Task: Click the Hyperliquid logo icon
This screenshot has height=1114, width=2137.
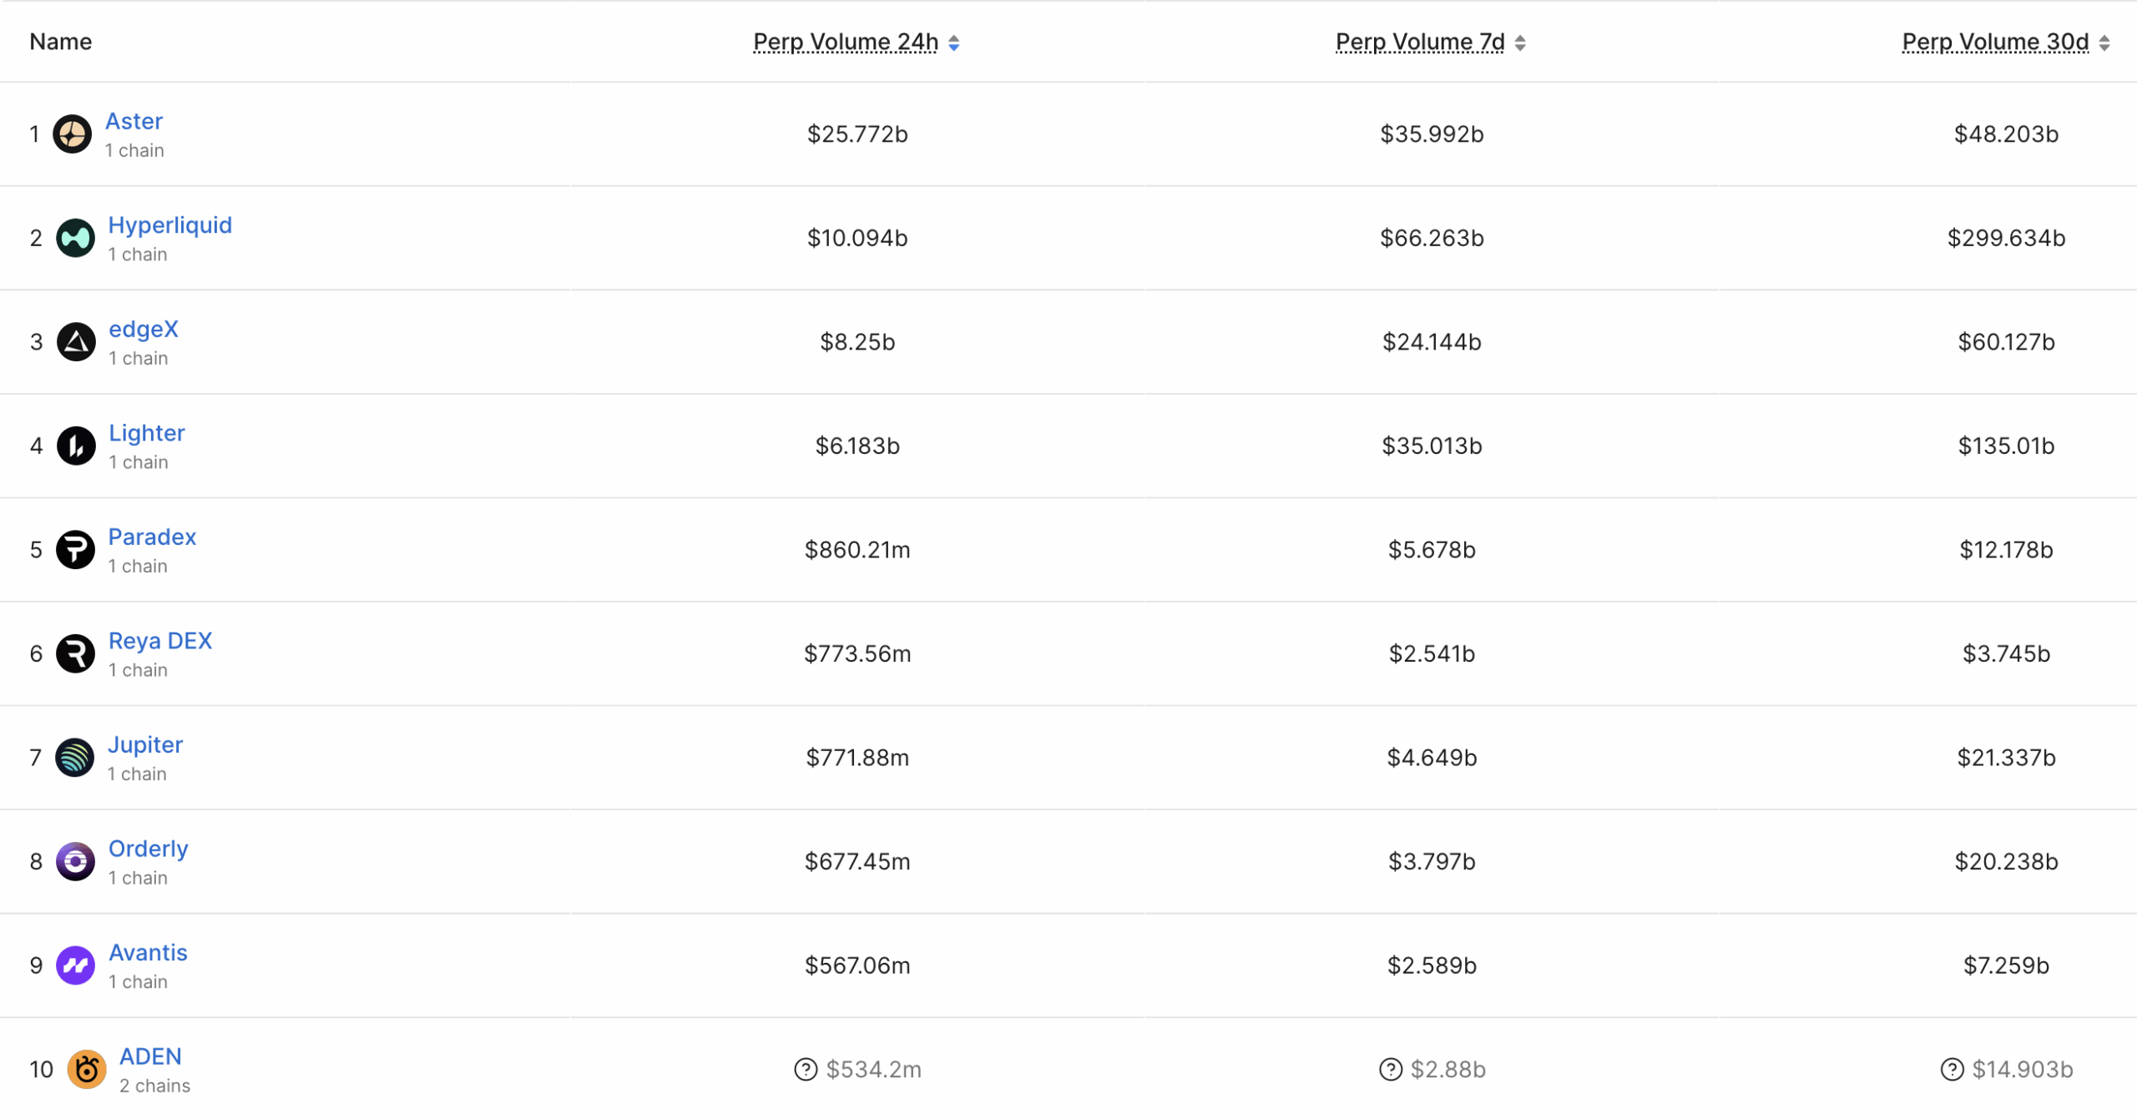Action: coord(76,238)
